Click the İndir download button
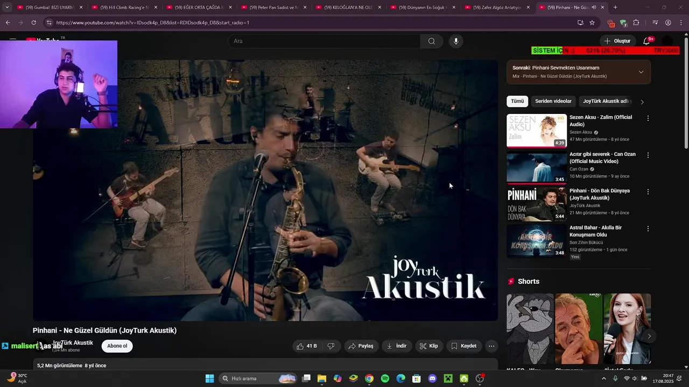Viewport: 689px width, 387px height. point(397,346)
